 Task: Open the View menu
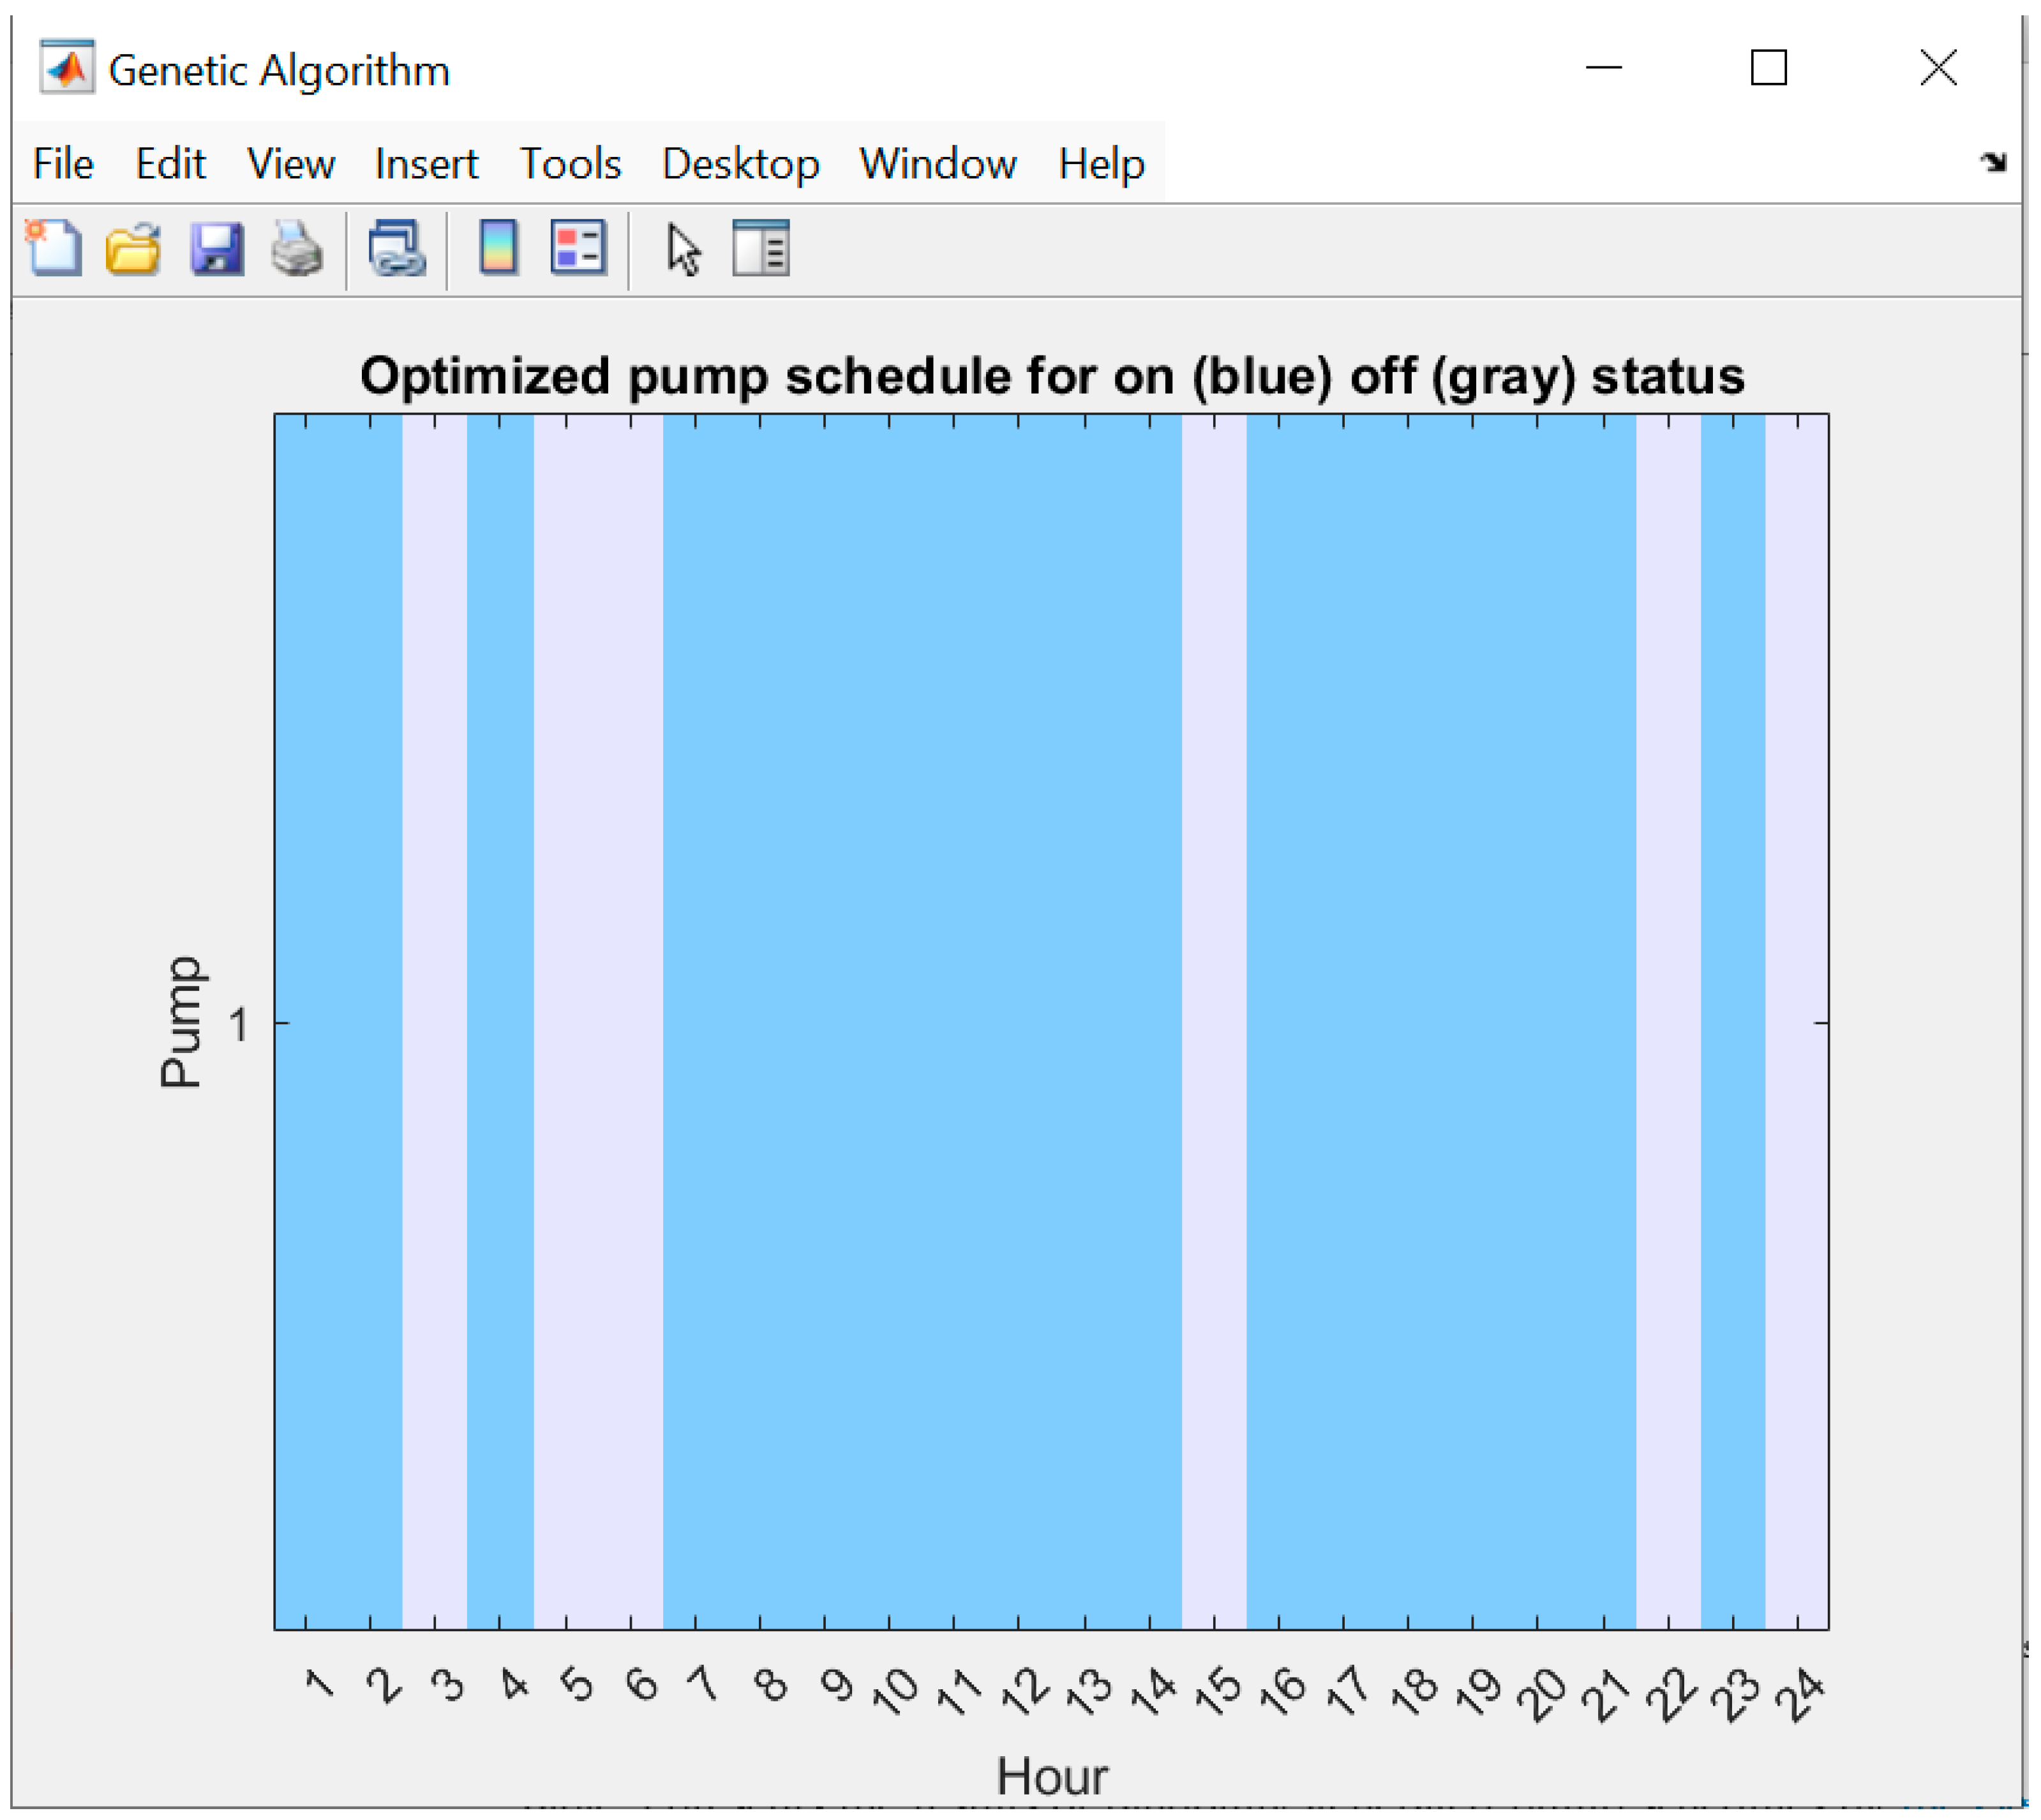pyautogui.click(x=291, y=163)
